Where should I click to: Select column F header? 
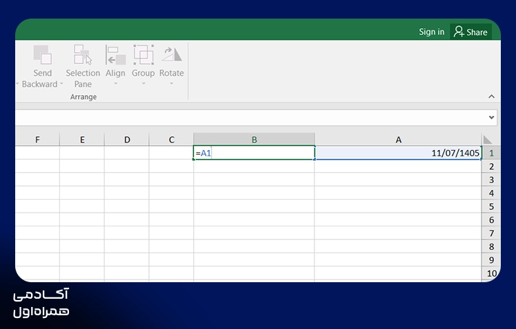click(37, 140)
